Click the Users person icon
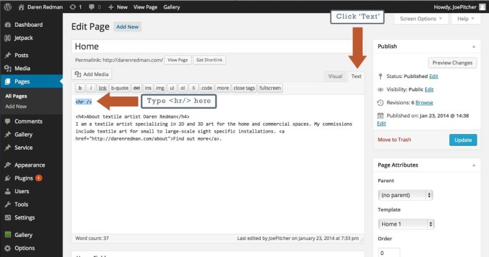The height and width of the screenshot is (257, 489). pyautogui.click(x=8, y=191)
